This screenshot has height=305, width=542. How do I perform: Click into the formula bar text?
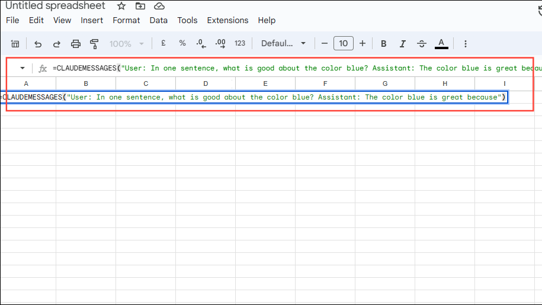tap(297, 68)
